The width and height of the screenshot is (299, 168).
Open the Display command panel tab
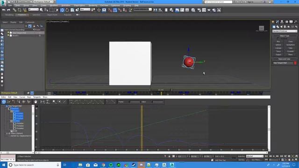tap(291, 22)
